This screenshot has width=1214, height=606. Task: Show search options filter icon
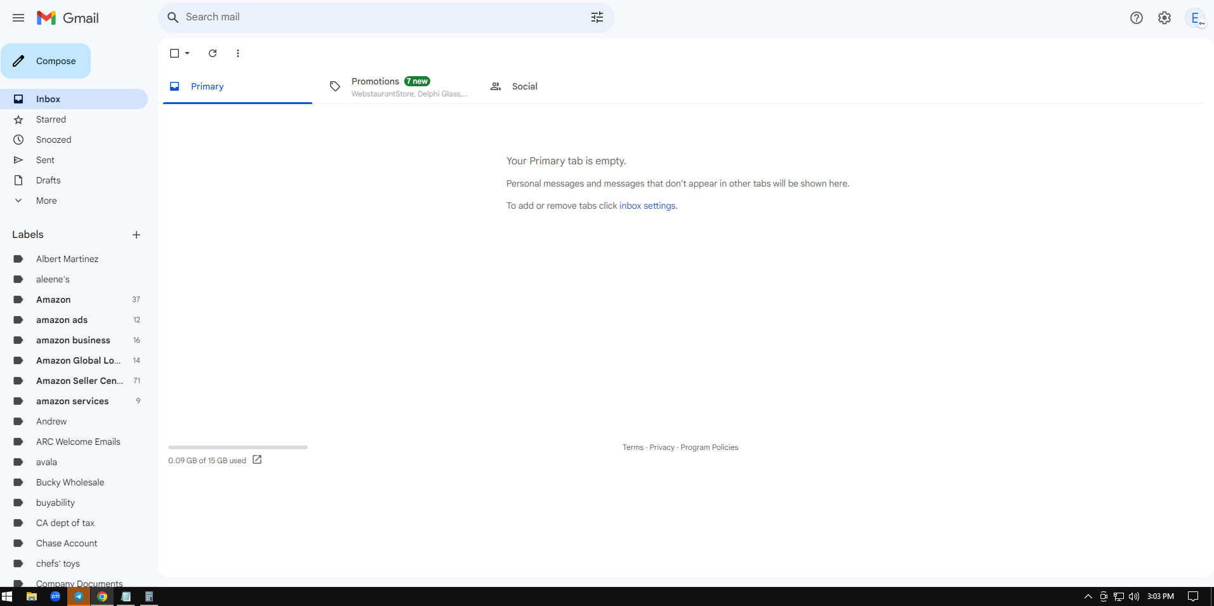pyautogui.click(x=597, y=17)
